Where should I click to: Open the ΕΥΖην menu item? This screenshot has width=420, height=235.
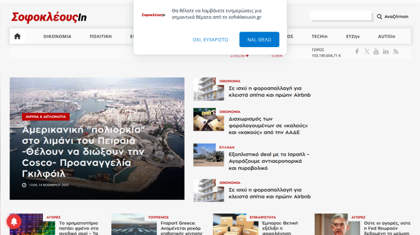point(353,37)
